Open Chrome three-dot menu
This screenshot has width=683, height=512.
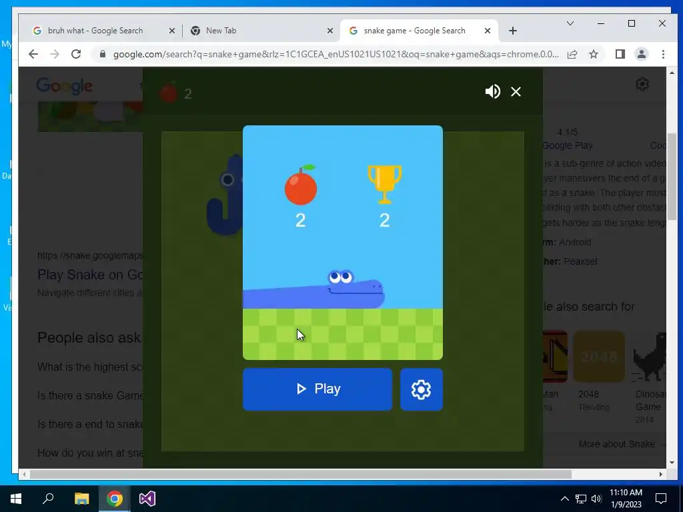coord(663,54)
